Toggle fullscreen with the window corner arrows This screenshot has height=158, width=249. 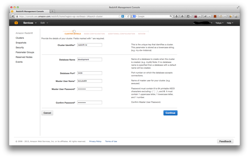click(x=238, y=7)
